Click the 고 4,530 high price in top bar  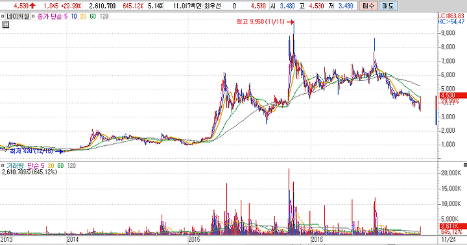(311, 6)
